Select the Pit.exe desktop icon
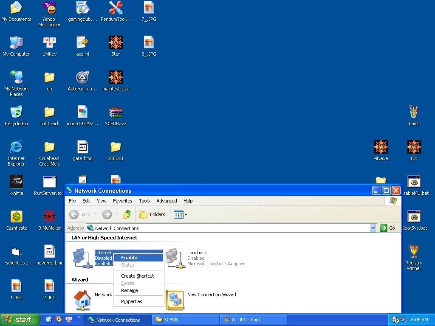This screenshot has width=435, height=326. tap(381, 151)
